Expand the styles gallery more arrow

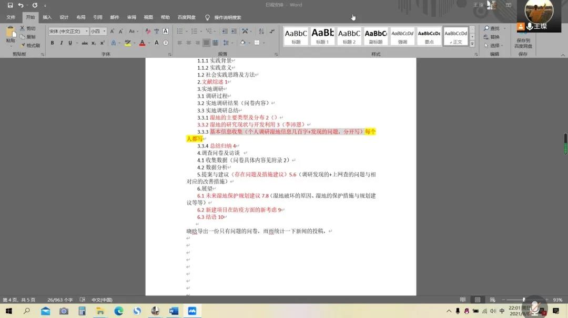point(472,44)
